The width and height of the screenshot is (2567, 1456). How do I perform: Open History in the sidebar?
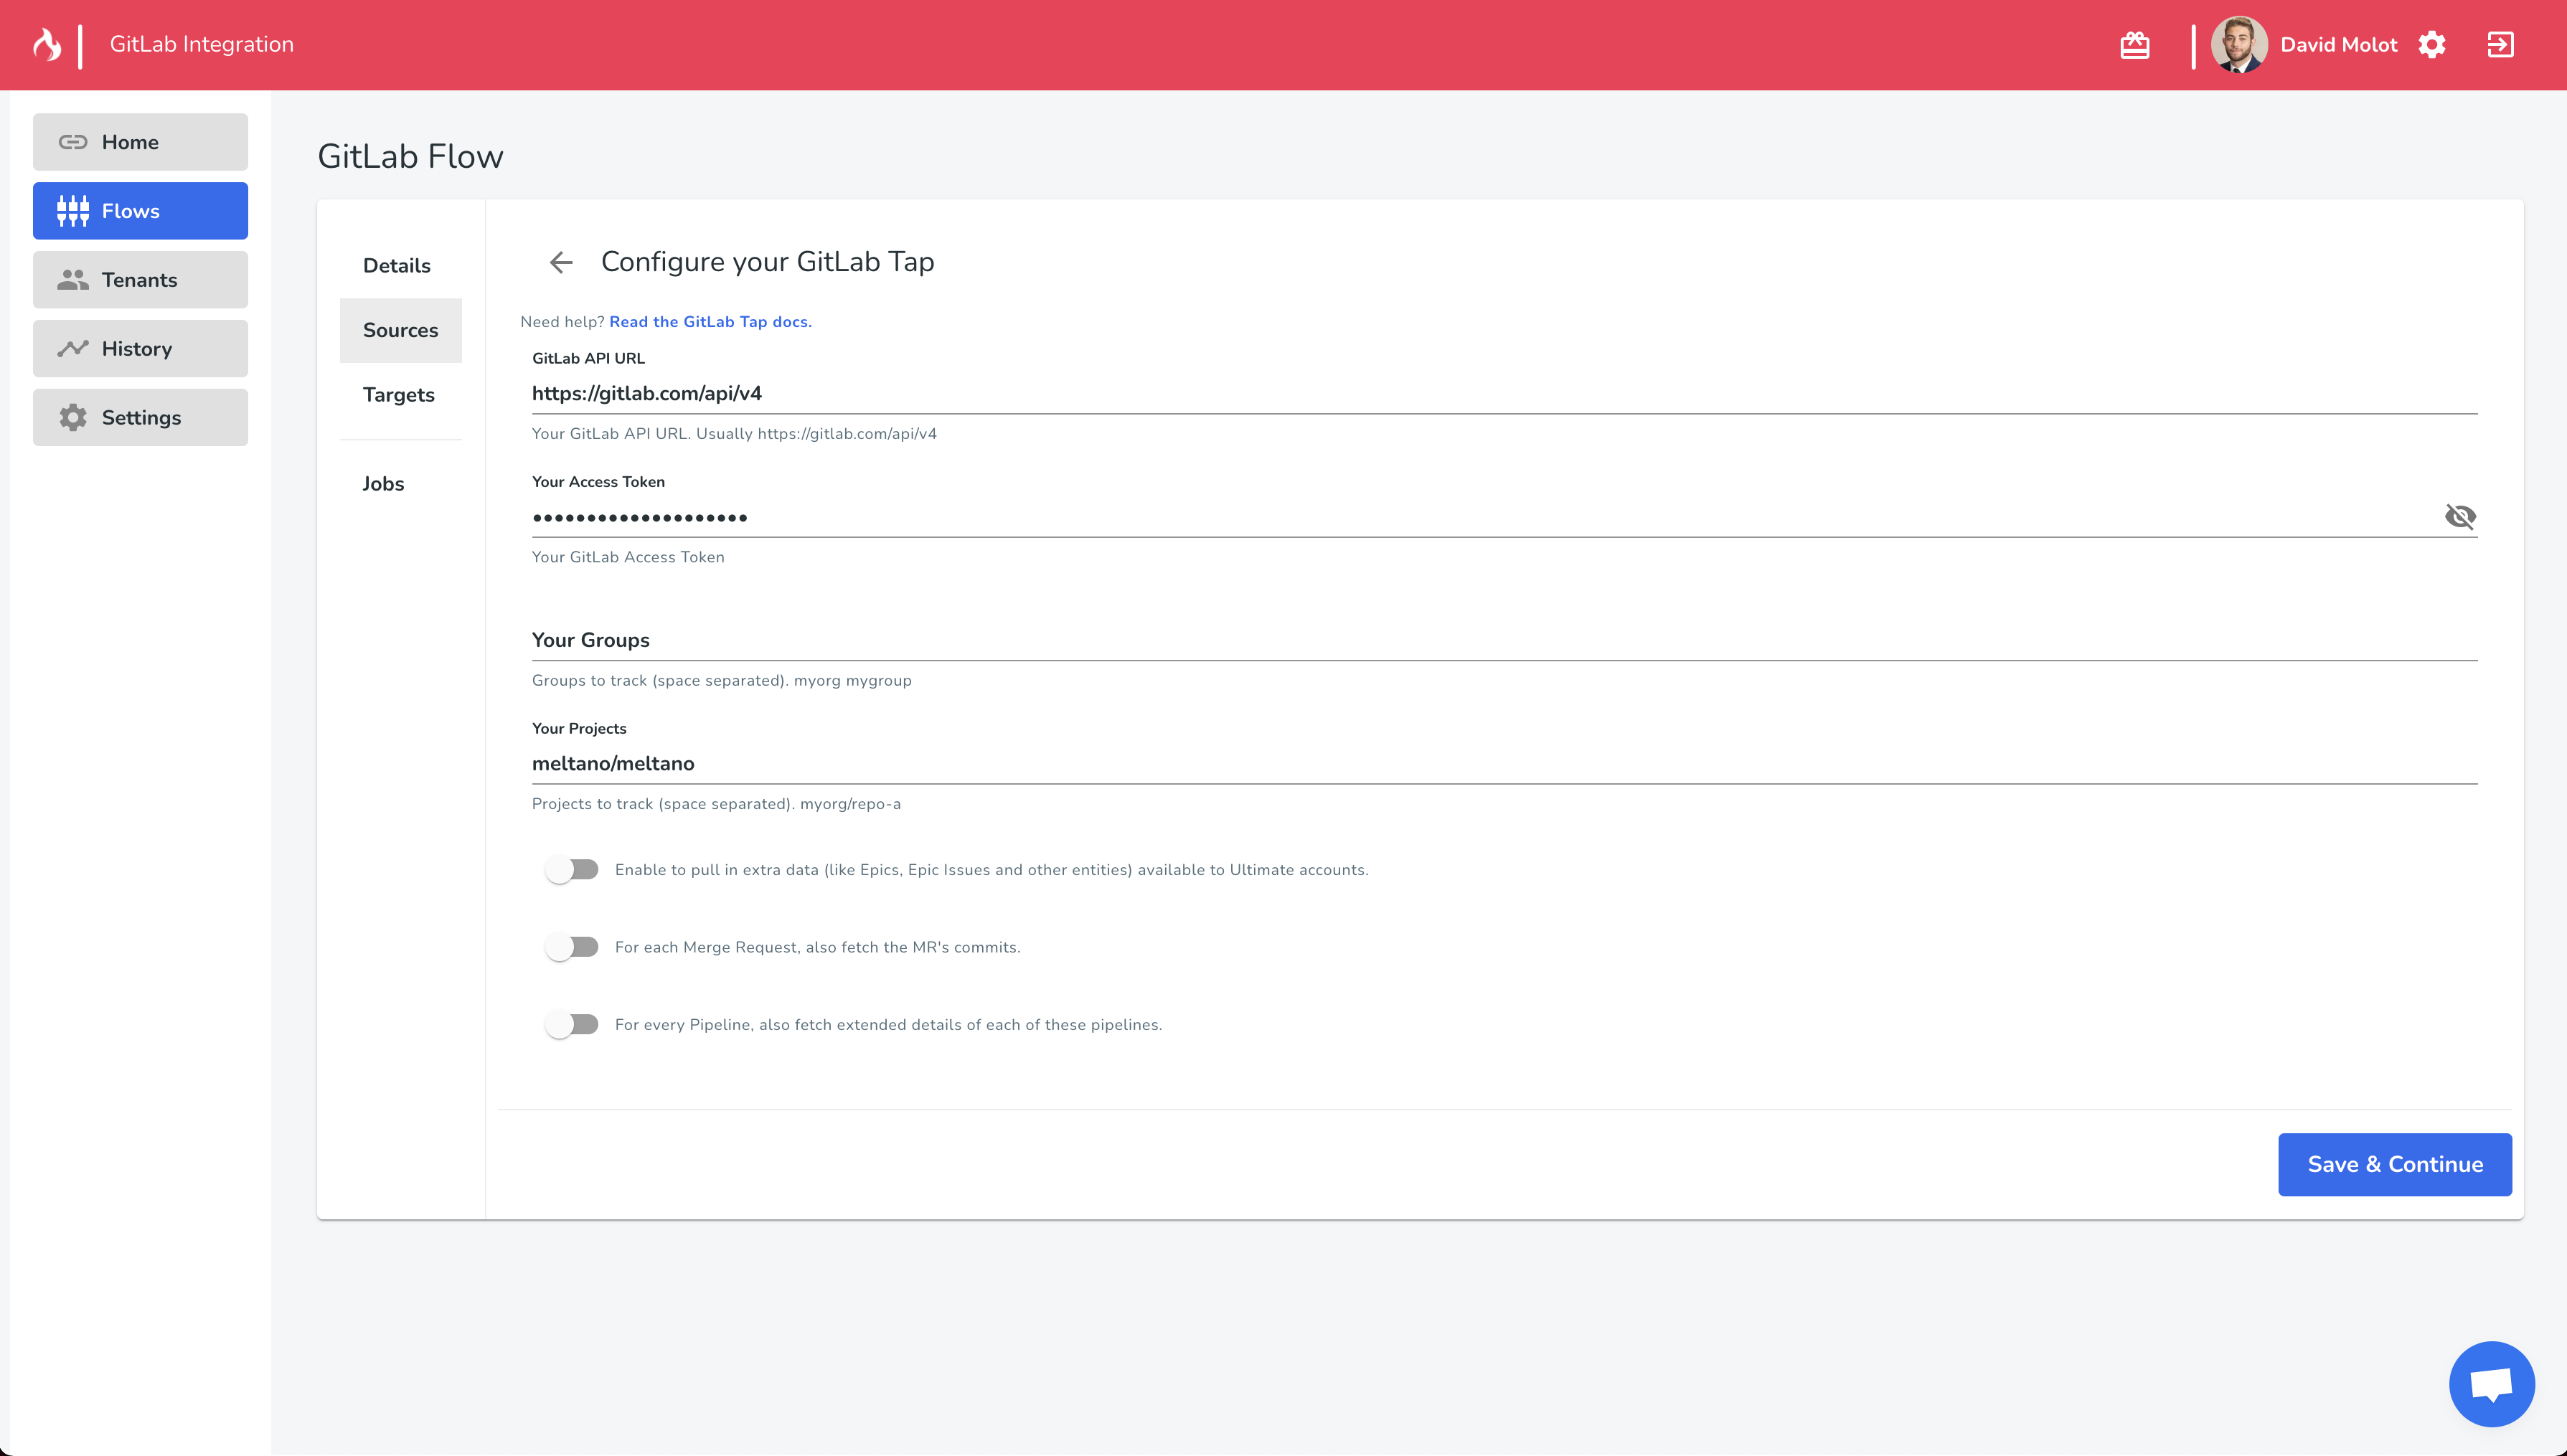140,349
